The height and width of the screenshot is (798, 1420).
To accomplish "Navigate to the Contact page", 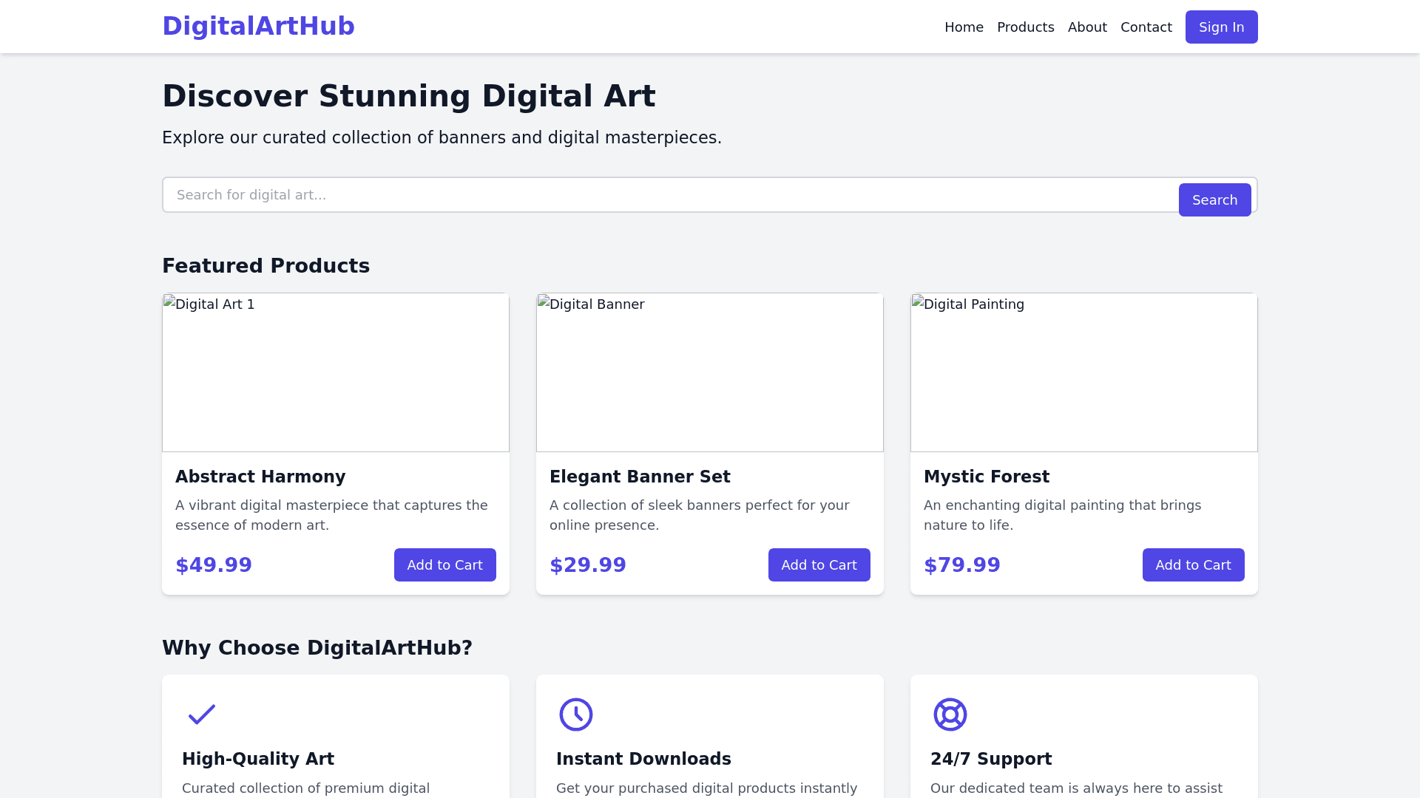I will 1146,27.
